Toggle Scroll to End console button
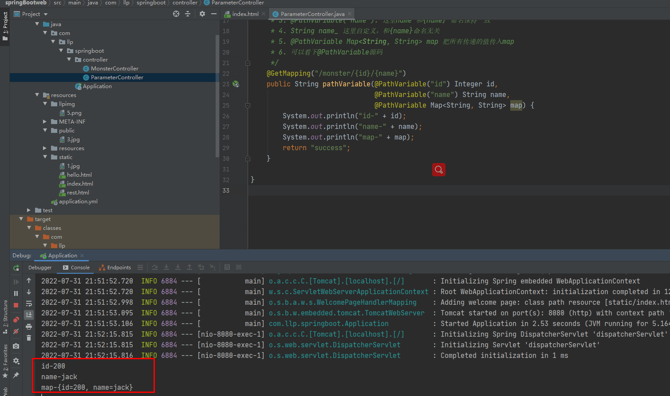This screenshot has width=670, height=396. 29,315
